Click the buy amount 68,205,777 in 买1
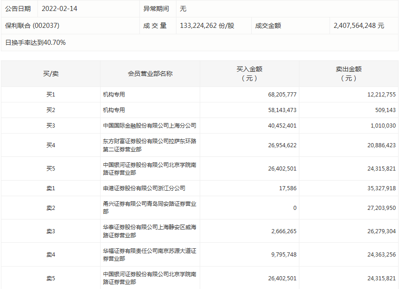 (x=282, y=95)
